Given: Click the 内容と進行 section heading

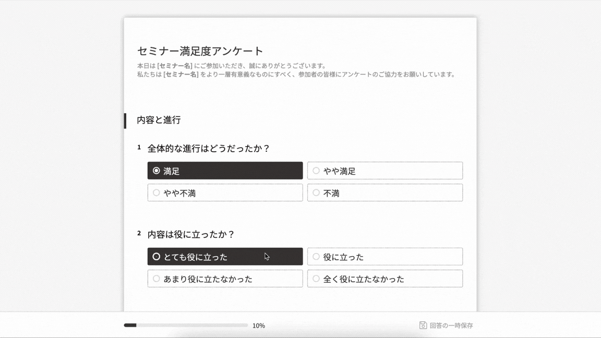Looking at the screenshot, I should pos(159,120).
